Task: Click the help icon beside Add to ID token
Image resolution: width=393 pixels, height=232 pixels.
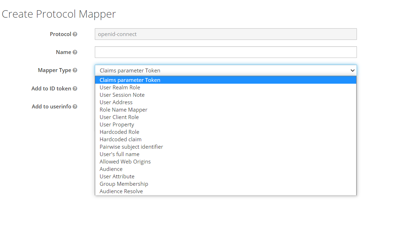Action: (75, 89)
